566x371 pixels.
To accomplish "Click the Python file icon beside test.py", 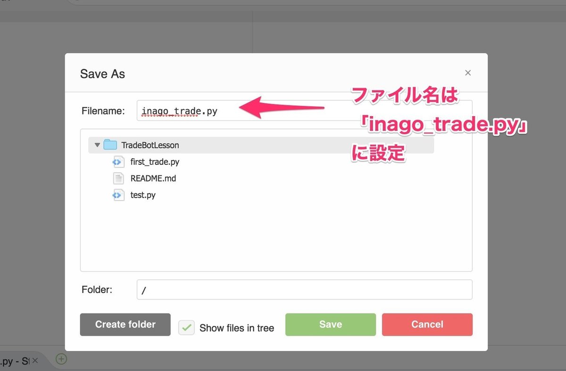I will click(118, 194).
